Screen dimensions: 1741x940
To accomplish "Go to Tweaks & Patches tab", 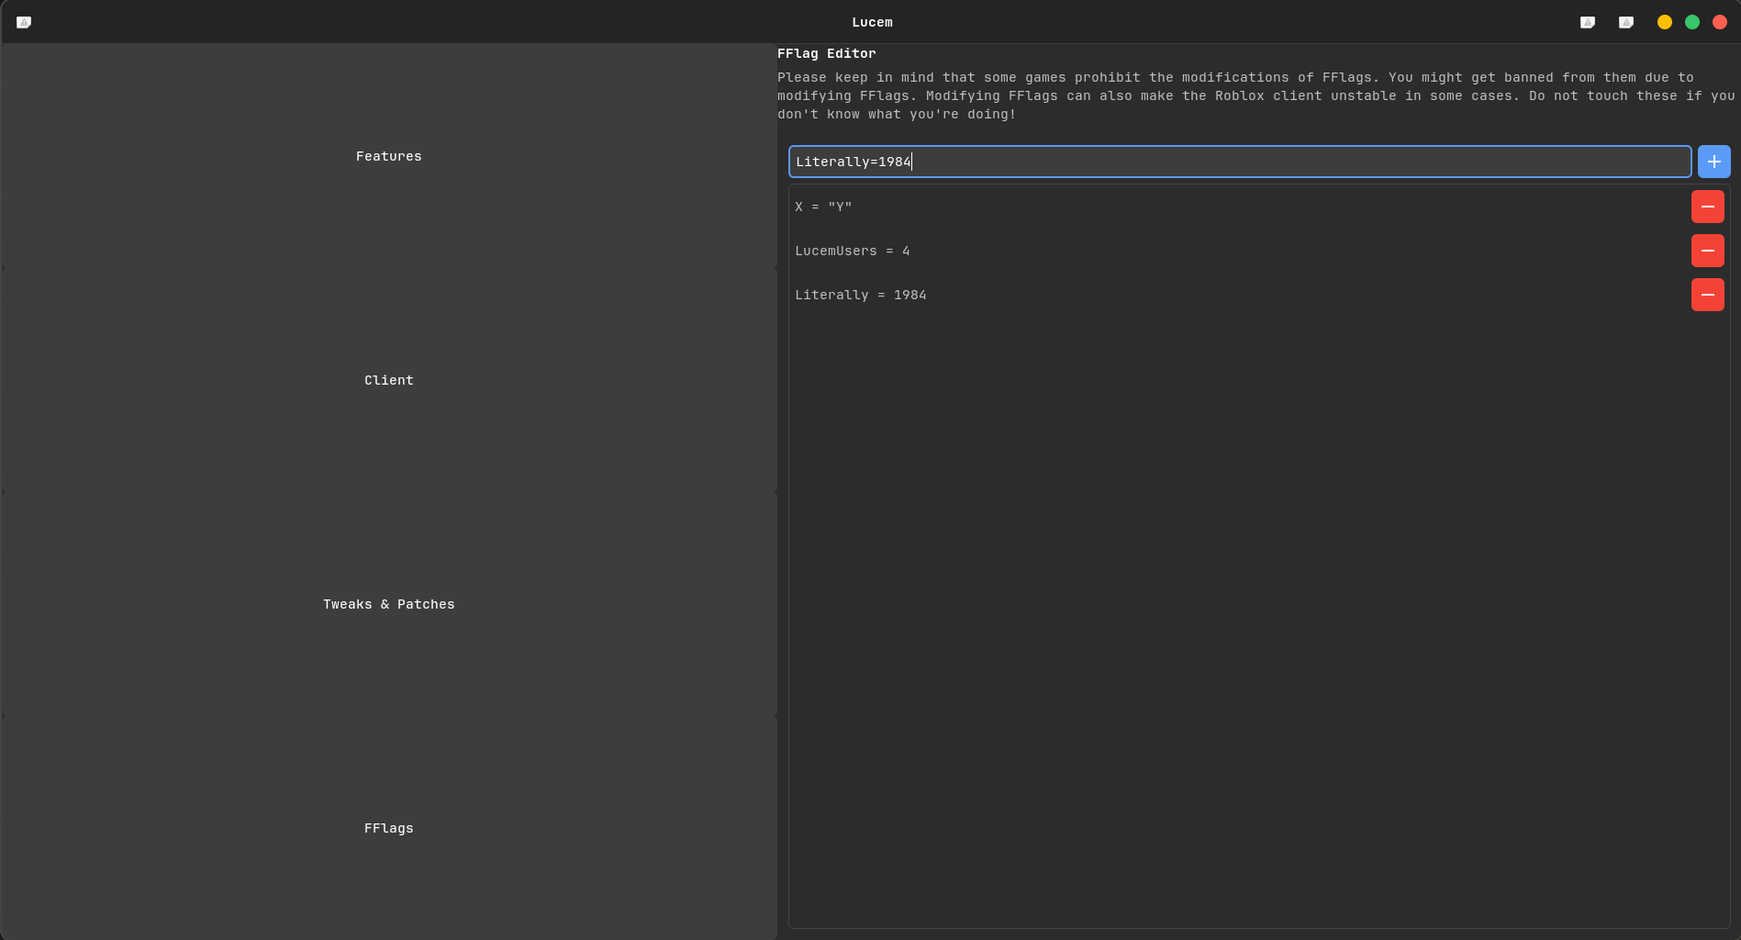I will pos(388,604).
